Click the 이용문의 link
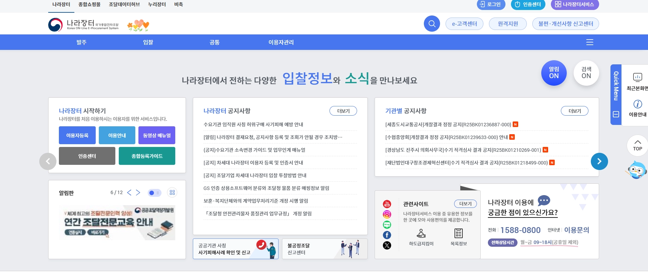 [576, 230]
